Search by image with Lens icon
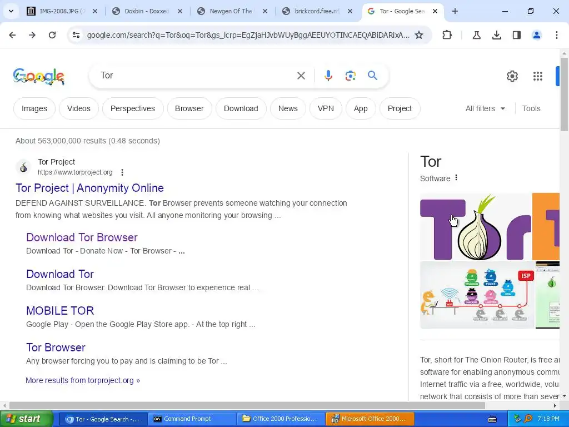The height and width of the screenshot is (427, 569). (x=350, y=76)
